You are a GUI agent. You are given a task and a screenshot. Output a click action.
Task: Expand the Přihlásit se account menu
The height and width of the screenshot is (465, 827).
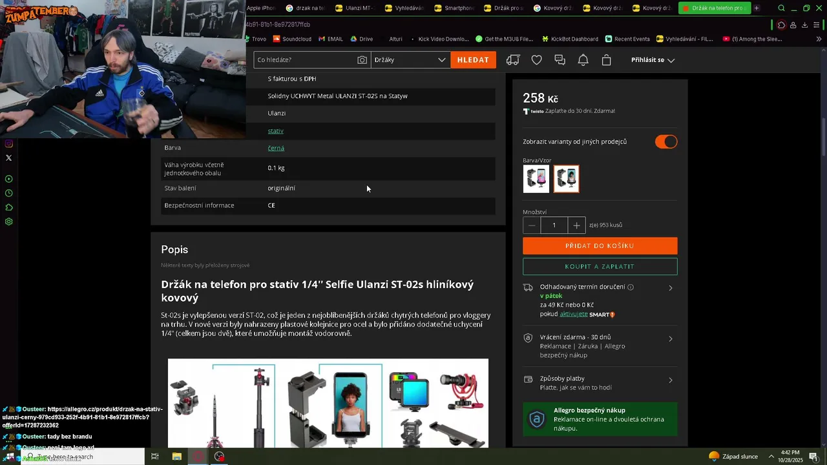click(653, 60)
